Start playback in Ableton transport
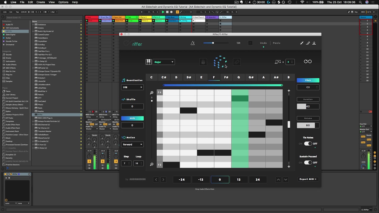379x213 pixels. click(163, 12)
